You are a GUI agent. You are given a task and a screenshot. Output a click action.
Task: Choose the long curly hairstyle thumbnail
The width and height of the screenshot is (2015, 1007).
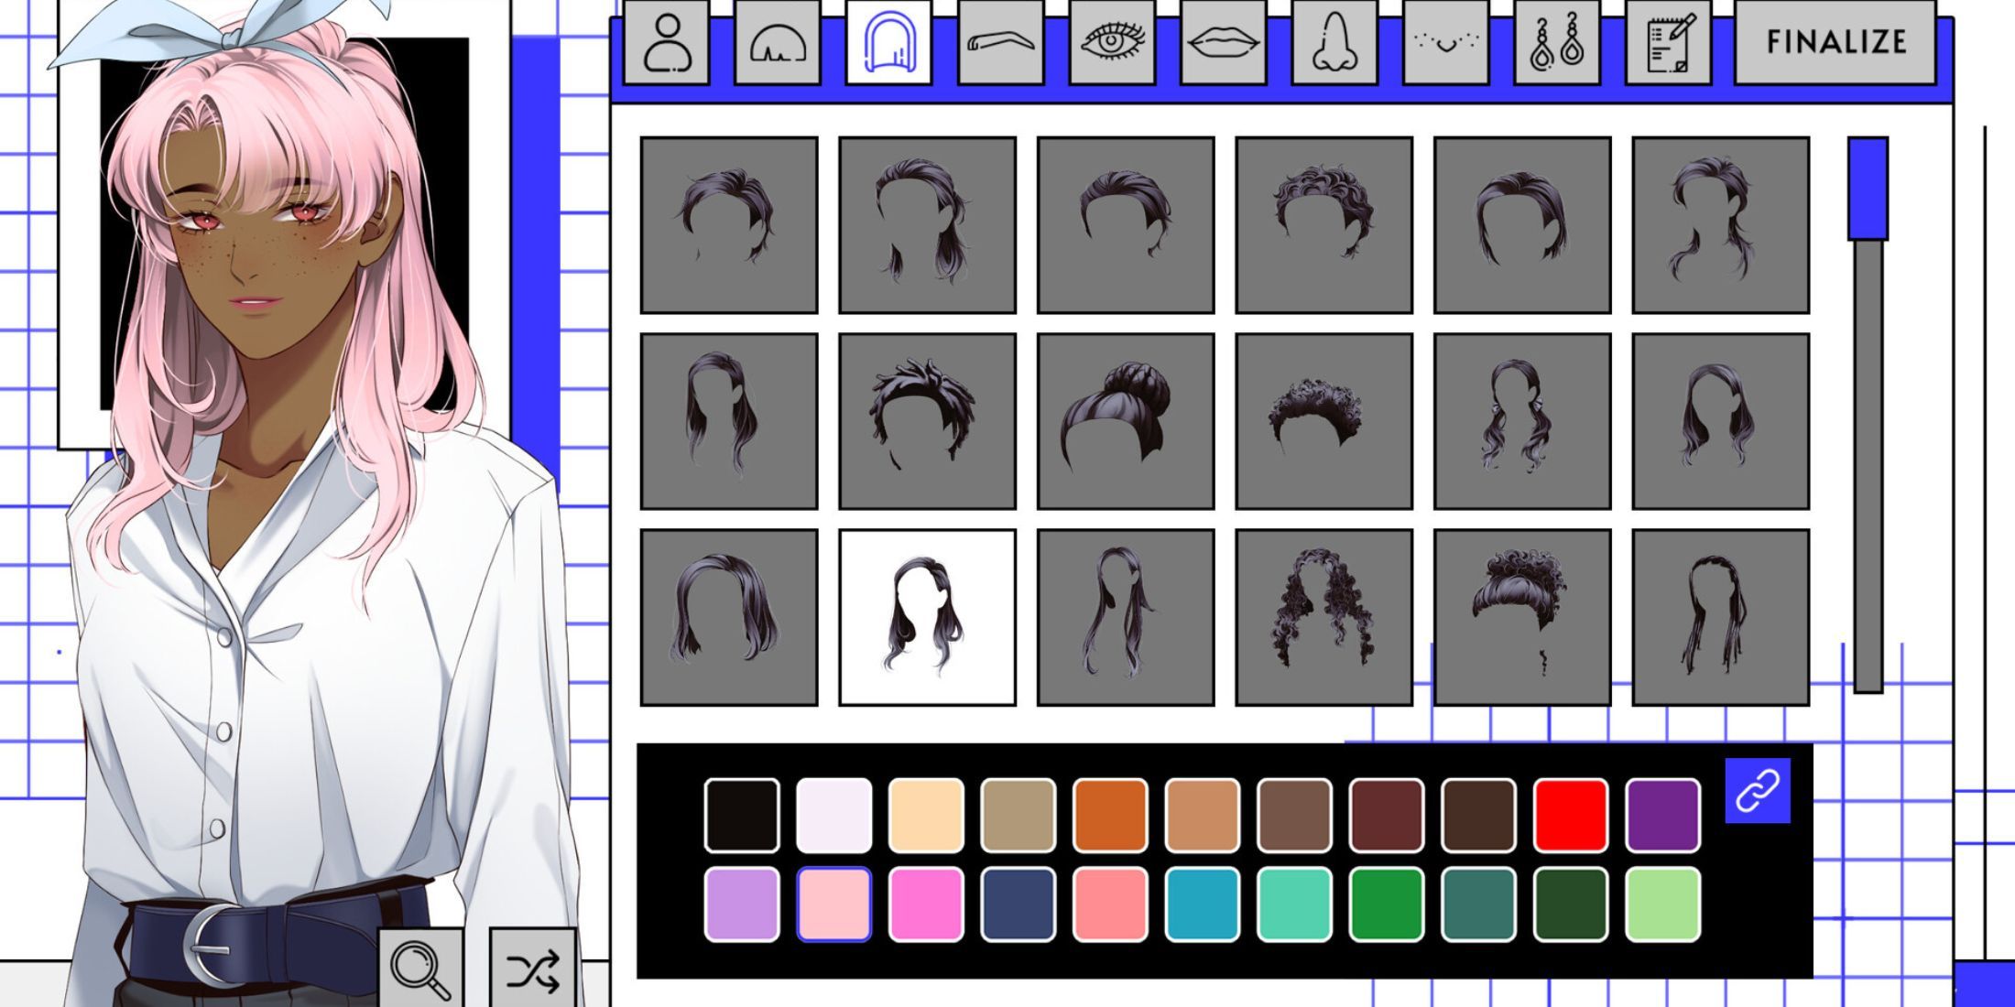[x=1323, y=617]
